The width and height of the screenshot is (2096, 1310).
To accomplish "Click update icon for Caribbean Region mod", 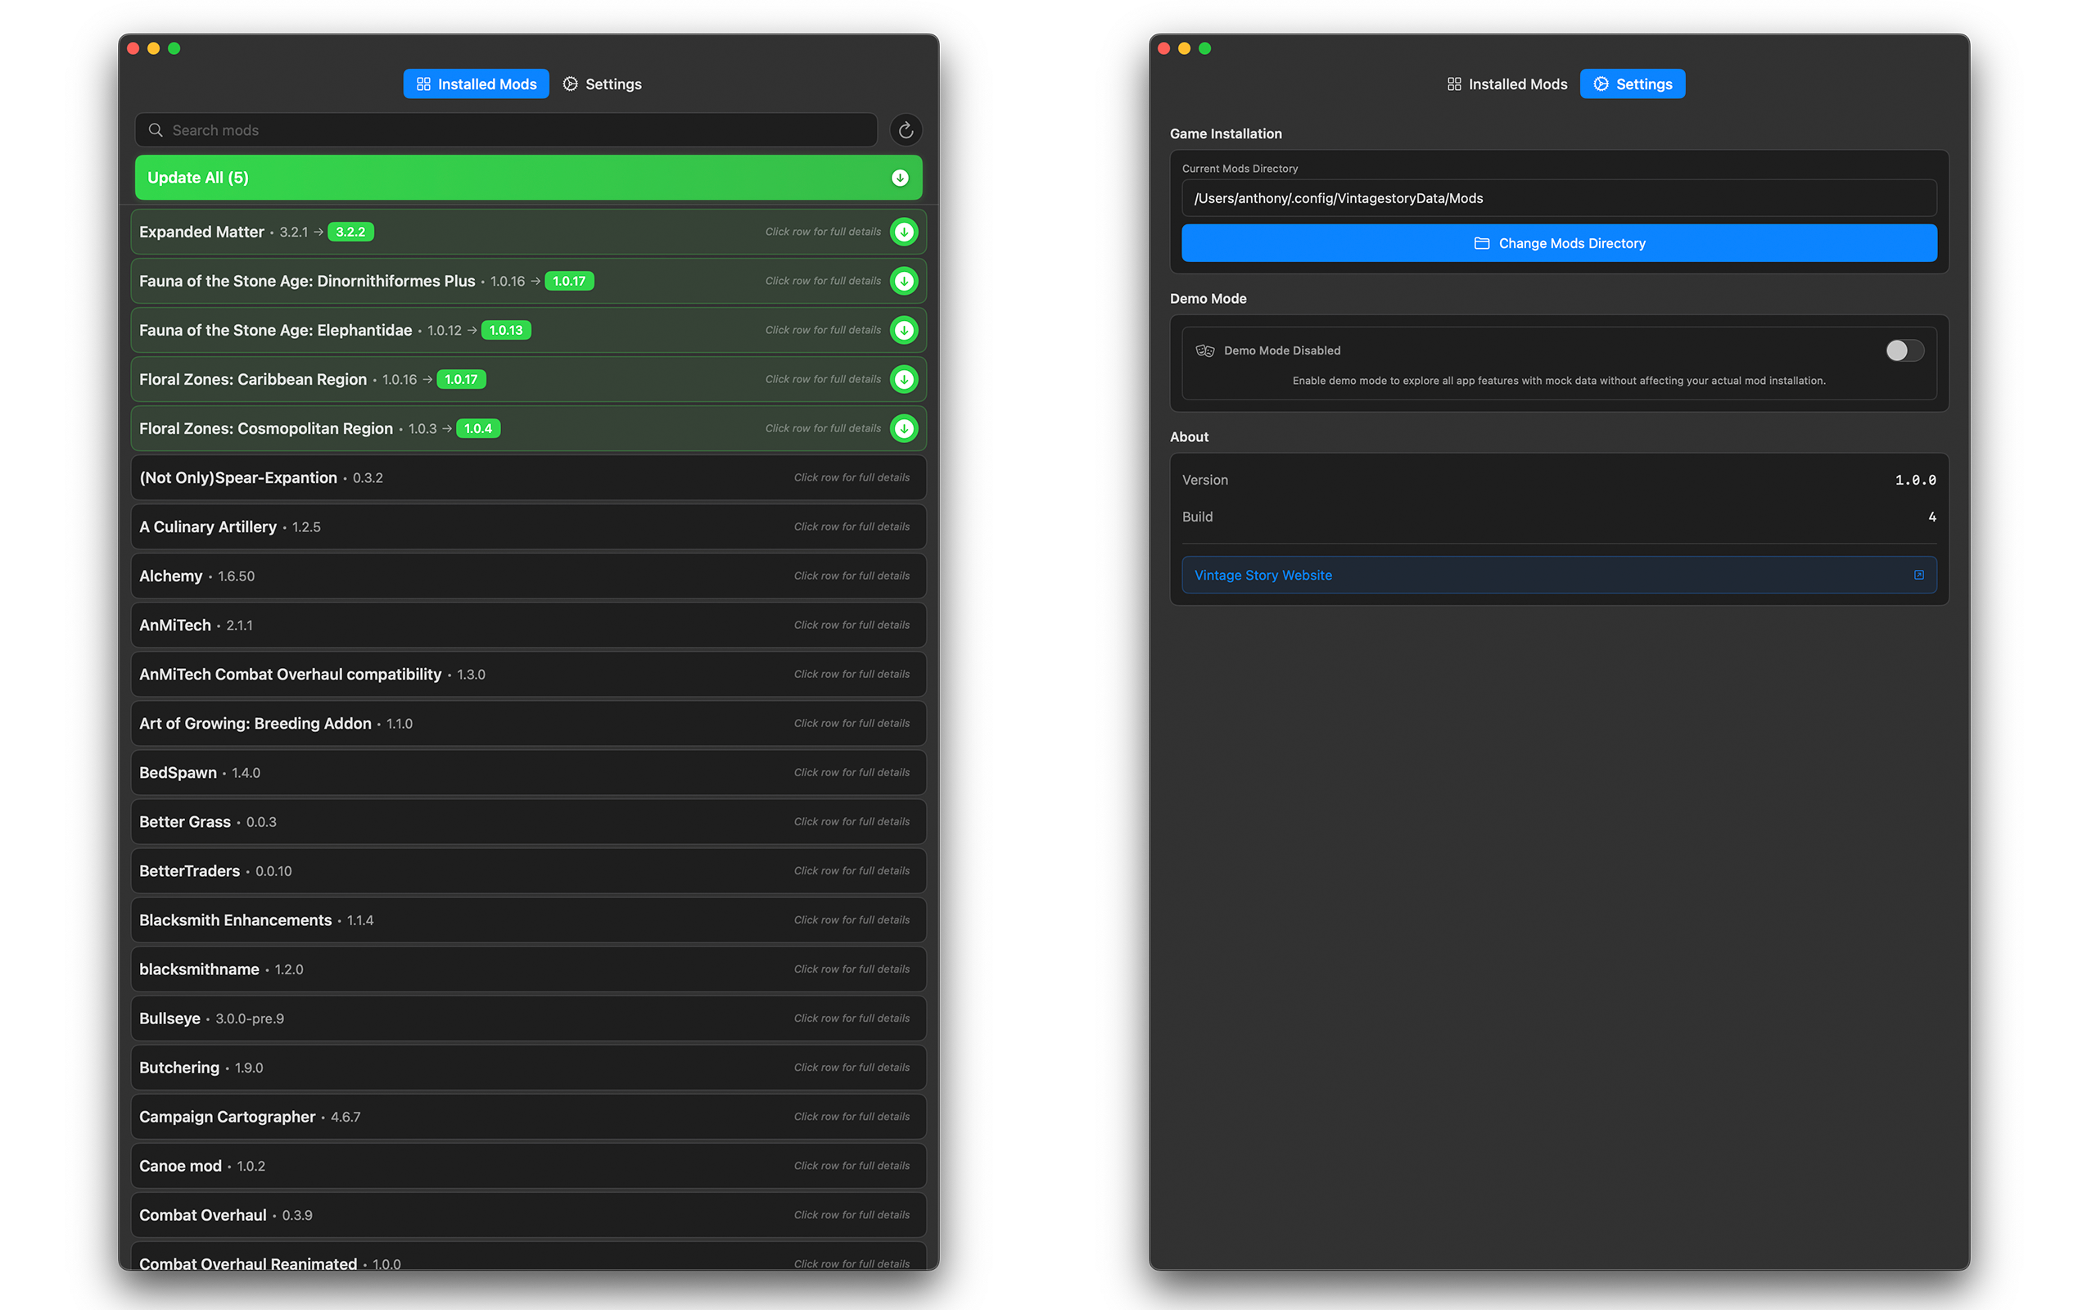I will pyautogui.click(x=903, y=379).
